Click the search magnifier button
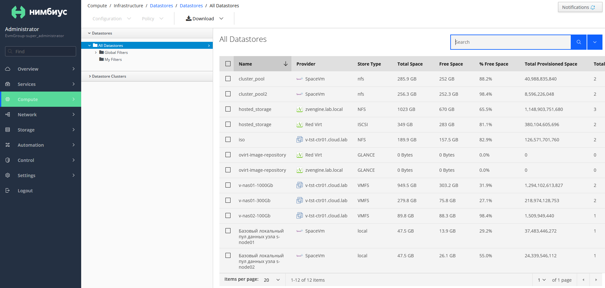Image resolution: width=605 pixels, height=288 pixels. pyautogui.click(x=579, y=42)
